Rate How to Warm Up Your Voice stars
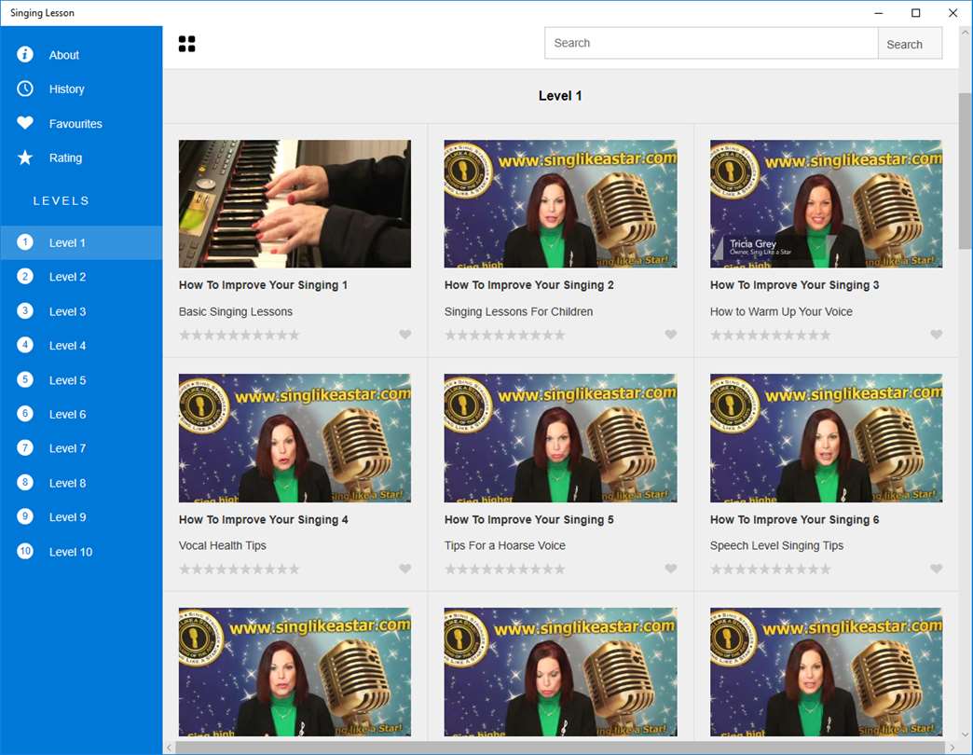This screenshot has width=973, height=755. [x=770, y=335]
